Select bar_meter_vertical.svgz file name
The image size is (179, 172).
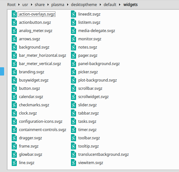pos(40,64)
